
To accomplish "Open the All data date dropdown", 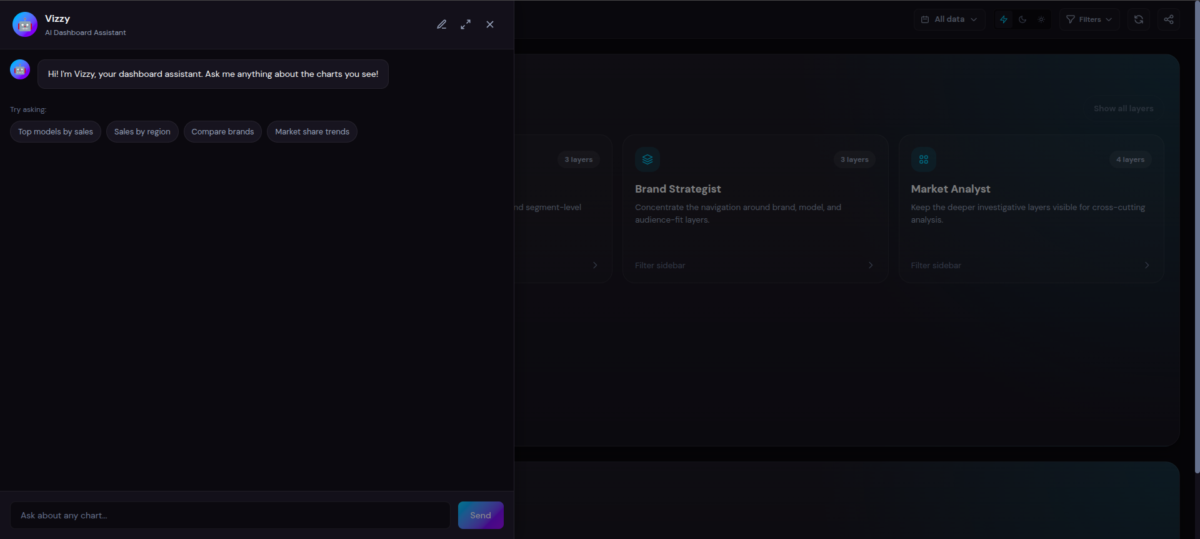I will coord(949,19).
